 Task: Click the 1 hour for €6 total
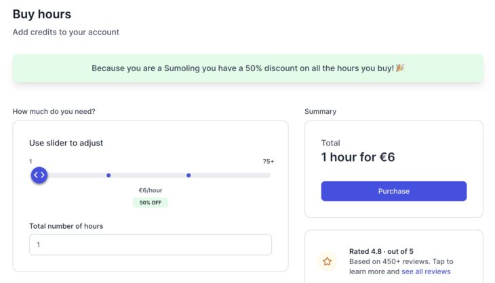pyautogui.click(x=358, y=157)
